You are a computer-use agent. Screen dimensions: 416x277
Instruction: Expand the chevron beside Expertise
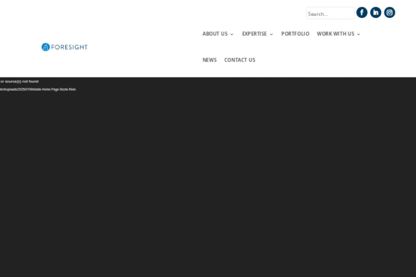pyautogui.click(x=271, y=34)
